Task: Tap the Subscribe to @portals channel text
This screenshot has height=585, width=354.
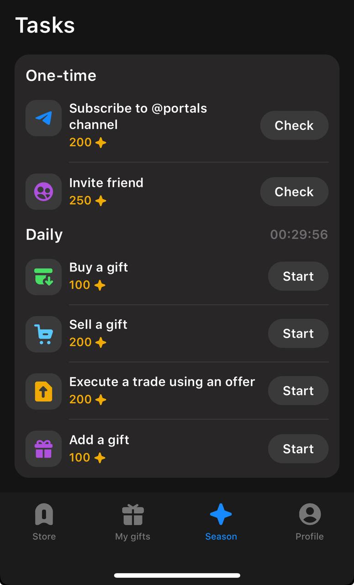Action: pos(138,117)
